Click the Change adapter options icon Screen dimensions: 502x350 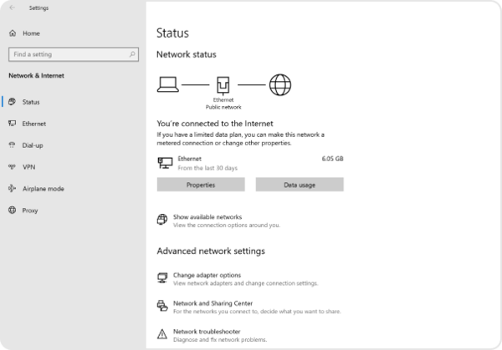point(162,277)
